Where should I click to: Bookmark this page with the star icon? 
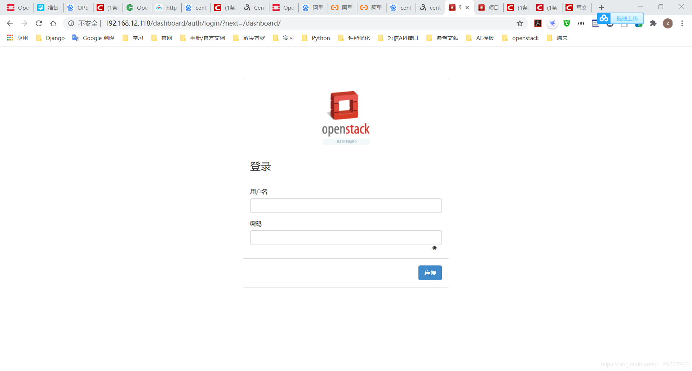click(520, 23)
